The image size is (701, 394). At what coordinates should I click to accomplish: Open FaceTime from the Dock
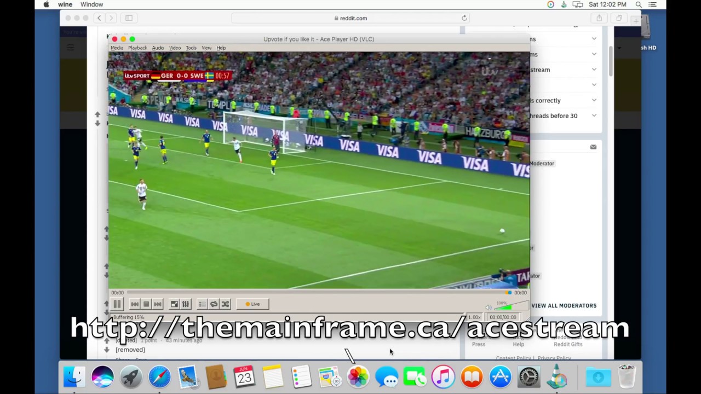coord(415,377)
